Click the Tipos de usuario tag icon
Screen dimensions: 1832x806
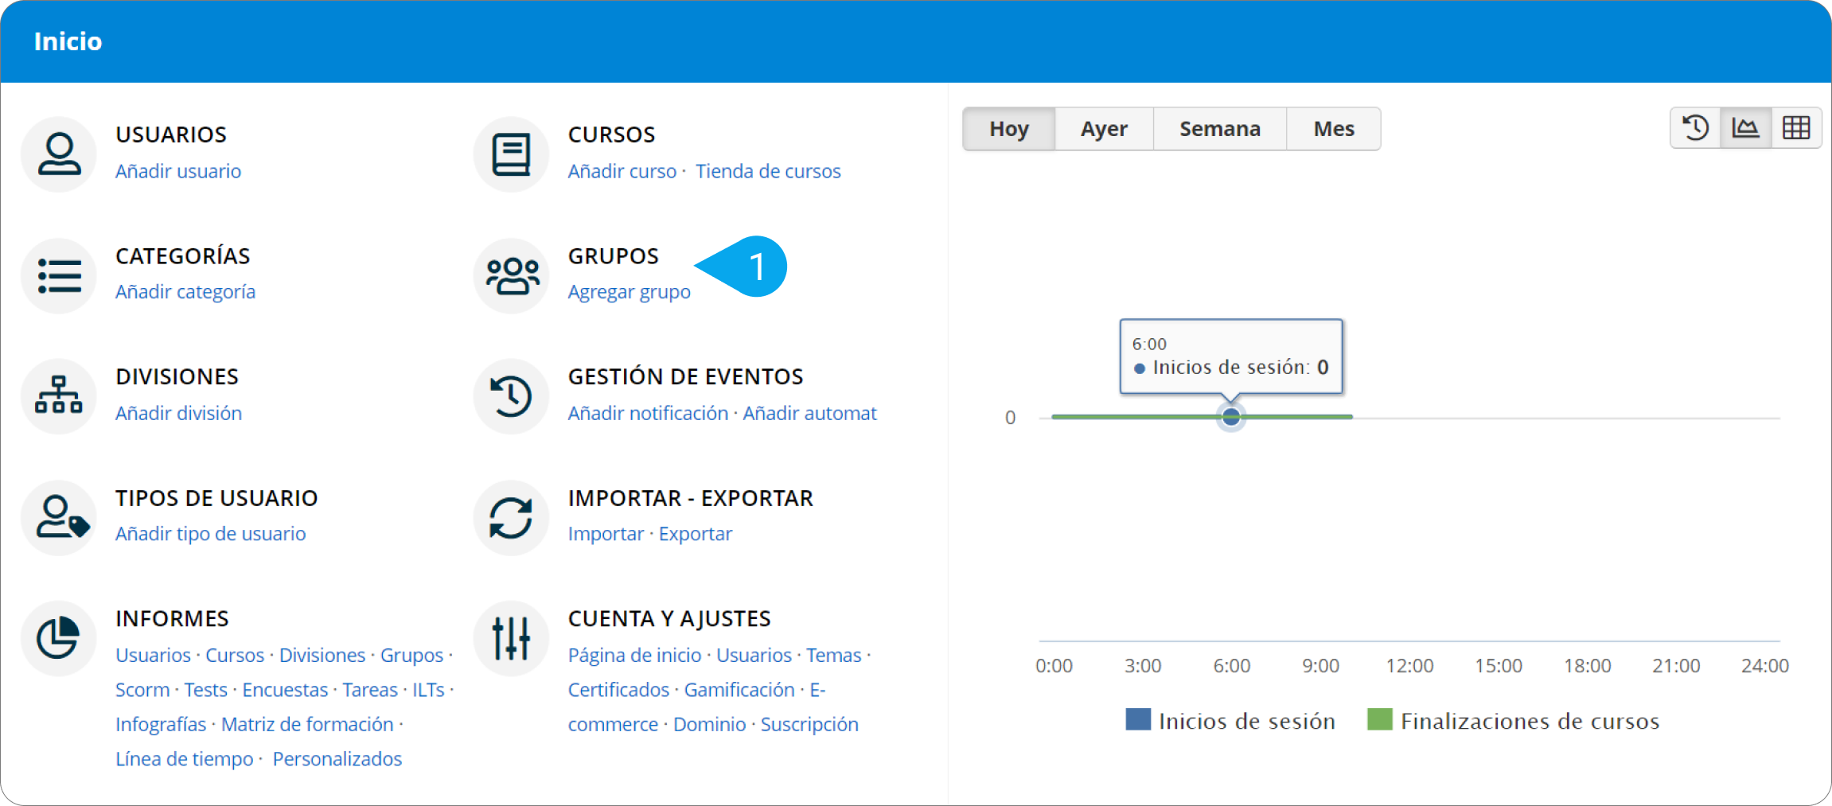(x=59, y=517)
